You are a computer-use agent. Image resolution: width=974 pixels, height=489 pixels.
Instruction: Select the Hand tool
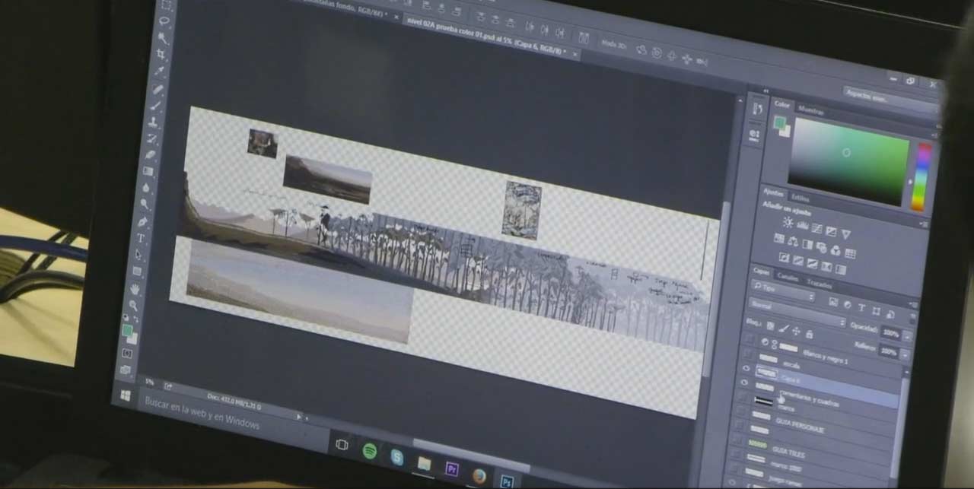click(x=135, y=289)
